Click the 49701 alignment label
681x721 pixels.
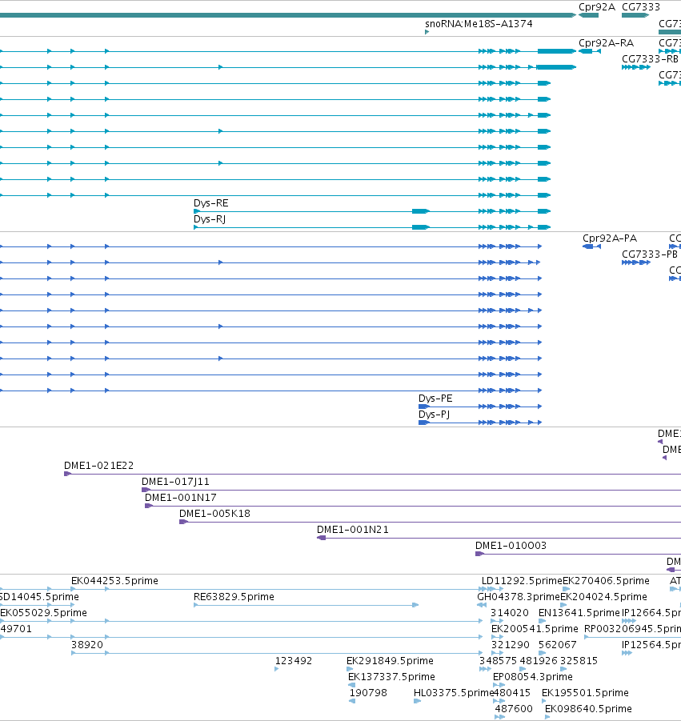tap(16, 629)
